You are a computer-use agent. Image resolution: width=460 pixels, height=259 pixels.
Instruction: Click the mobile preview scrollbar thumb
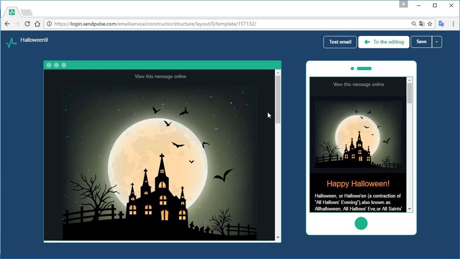[410, 93]
